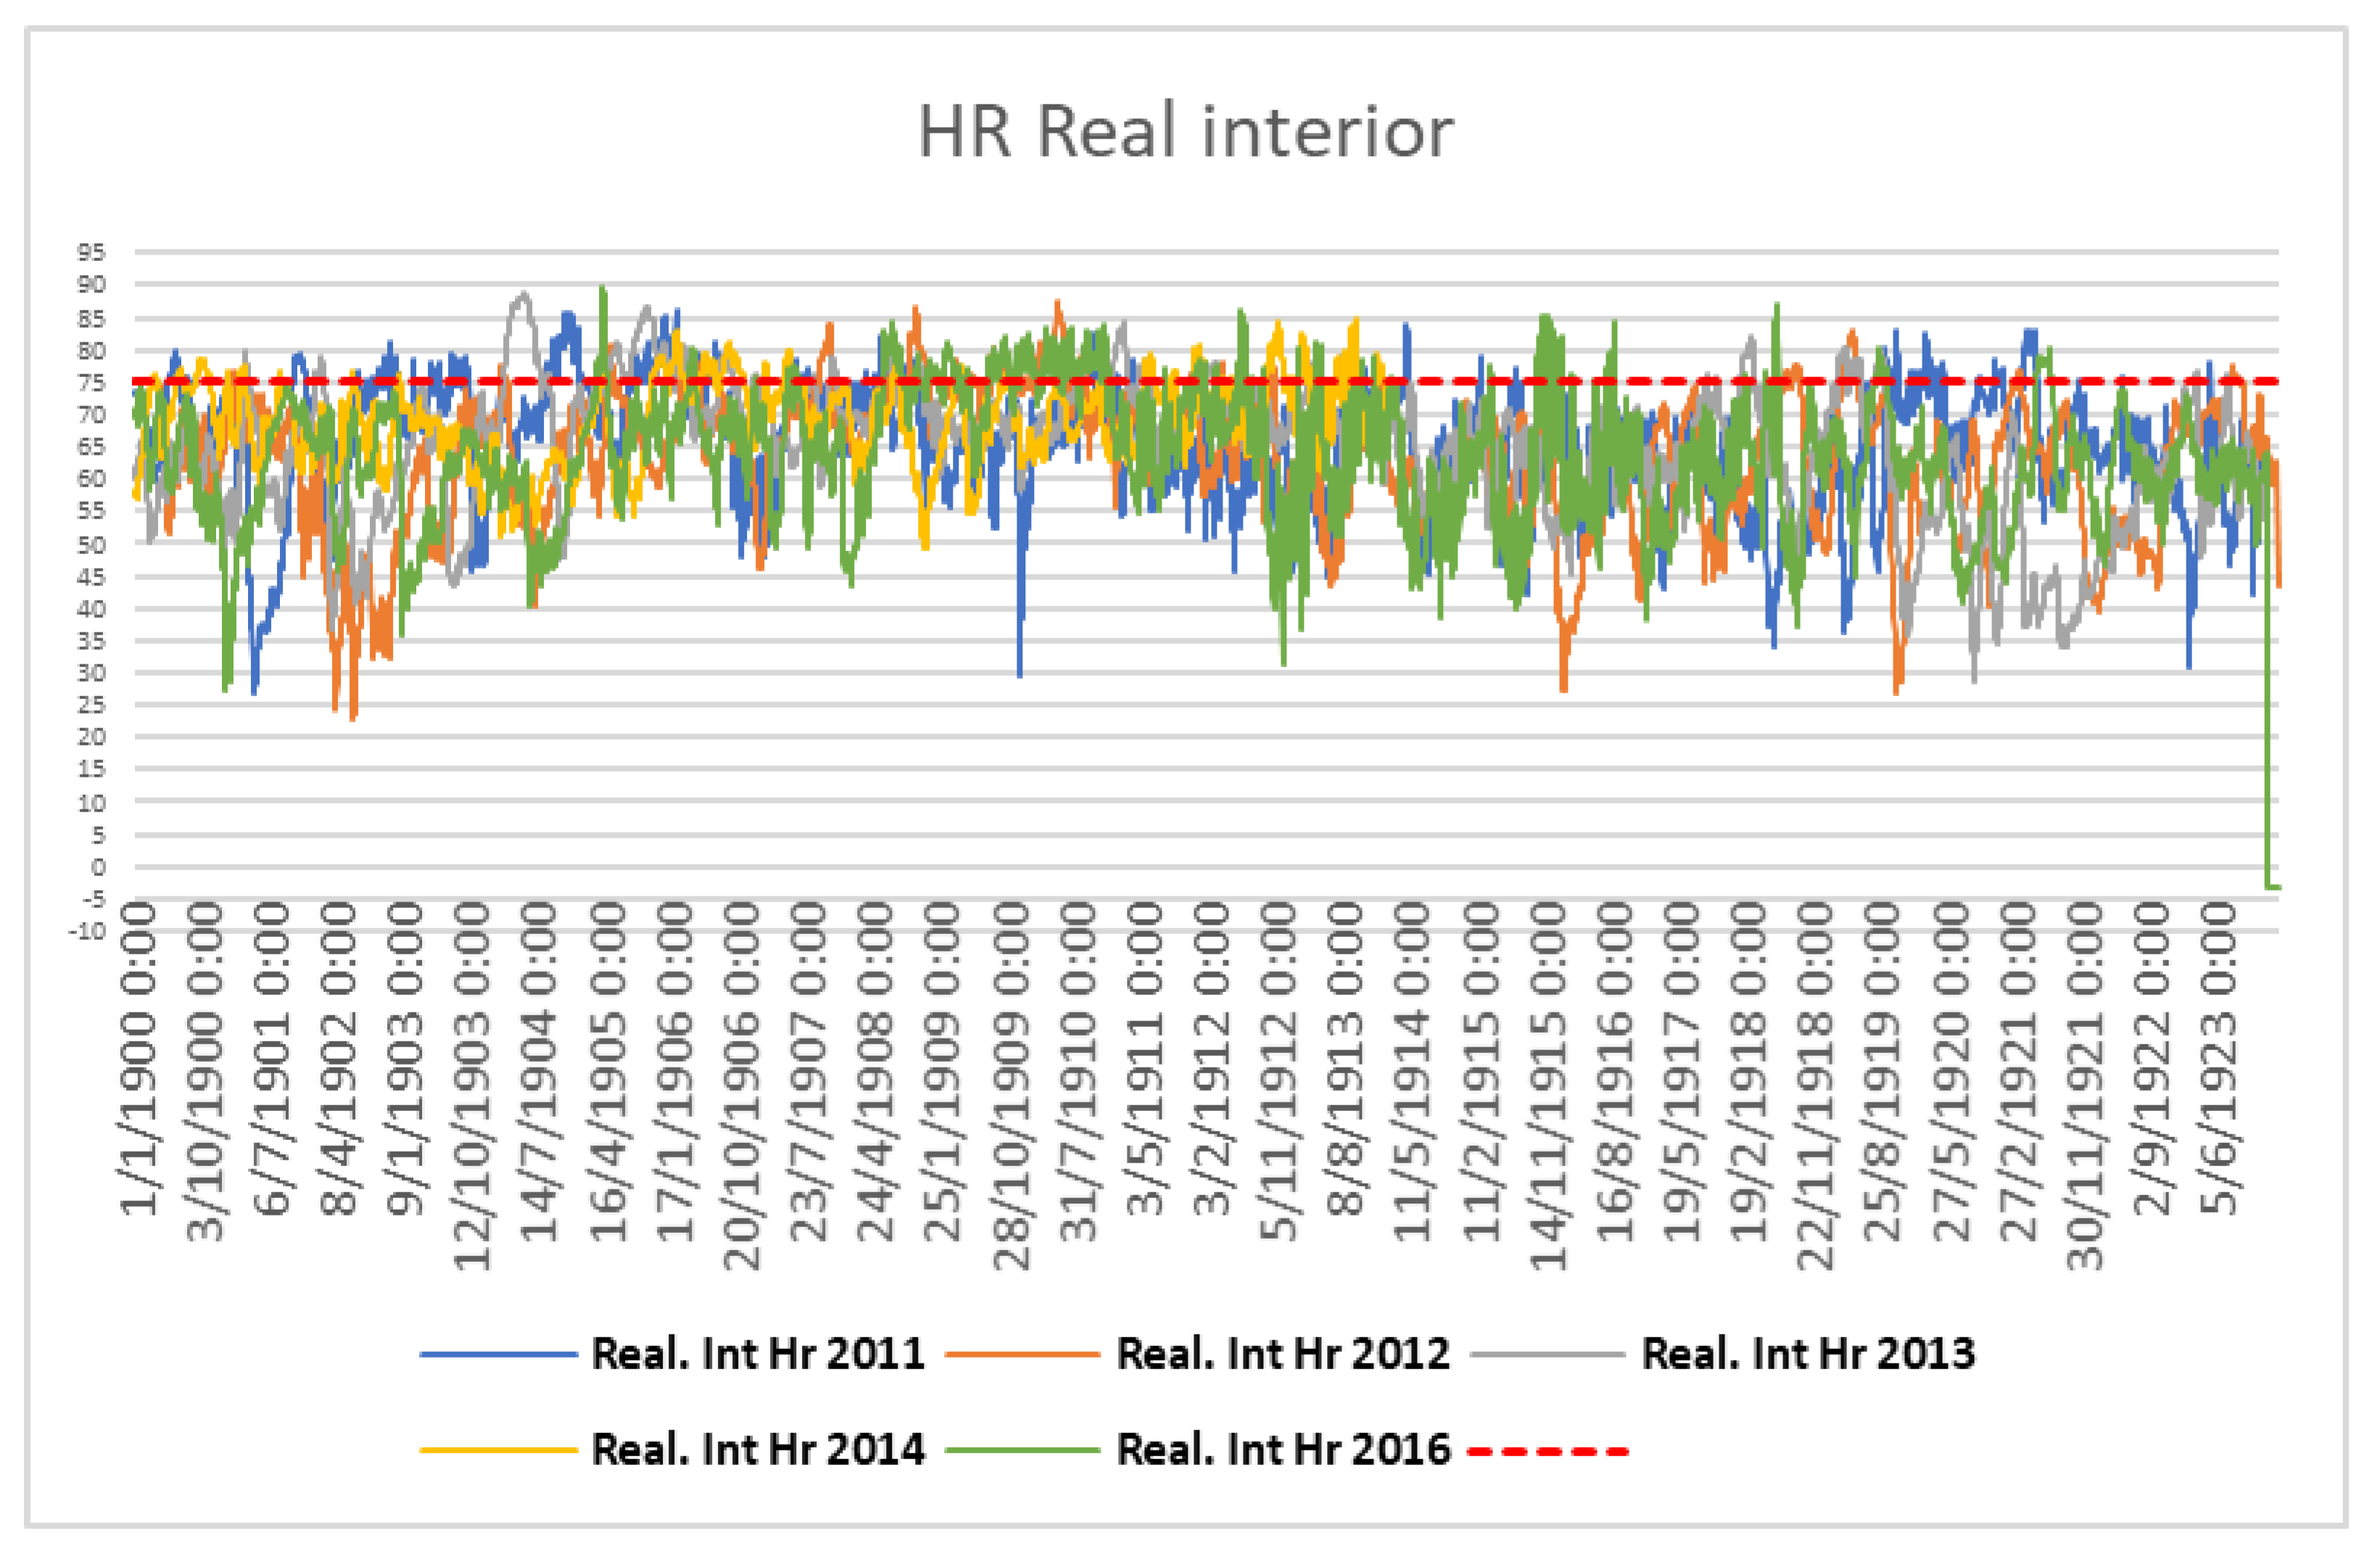Select legend entry Real. Int Hr 2011

pyautogui.click(x=758, y=1354)
